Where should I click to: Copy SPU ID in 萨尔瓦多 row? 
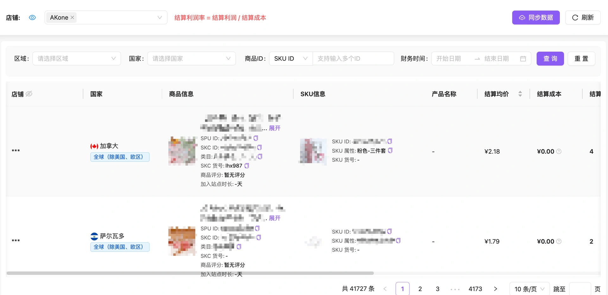(257, 228)
